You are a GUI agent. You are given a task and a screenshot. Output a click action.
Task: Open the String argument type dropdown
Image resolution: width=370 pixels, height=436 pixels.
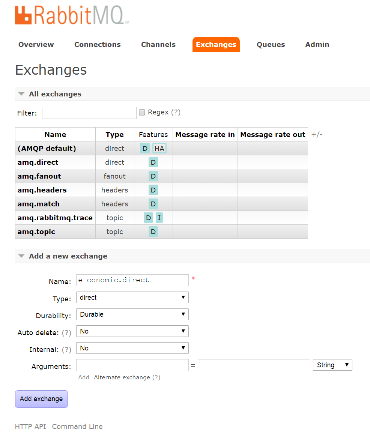click(332, 365)
